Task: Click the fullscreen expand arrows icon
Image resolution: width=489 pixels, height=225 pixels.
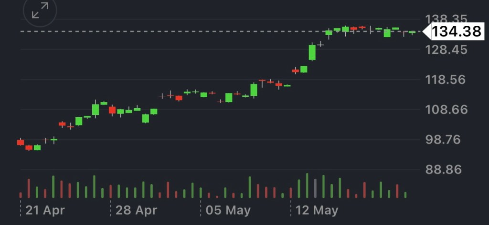Action: (40, 10)
